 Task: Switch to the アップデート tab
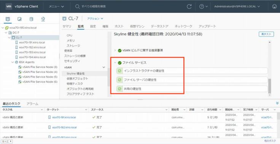207,26
